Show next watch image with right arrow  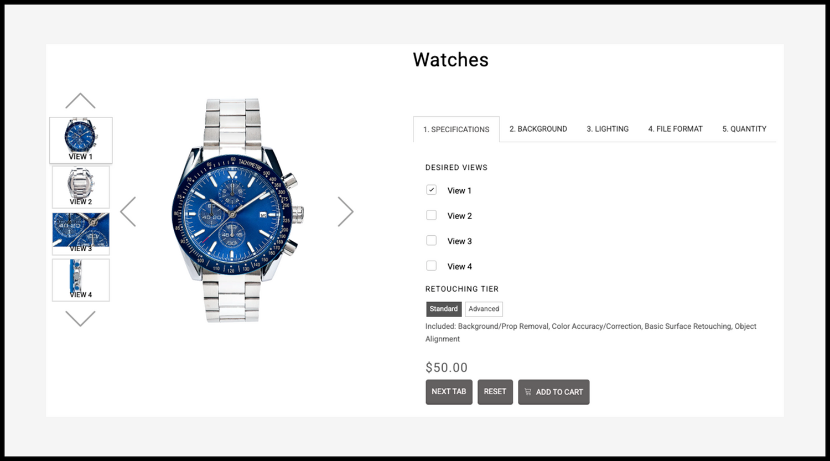[345, 211]
